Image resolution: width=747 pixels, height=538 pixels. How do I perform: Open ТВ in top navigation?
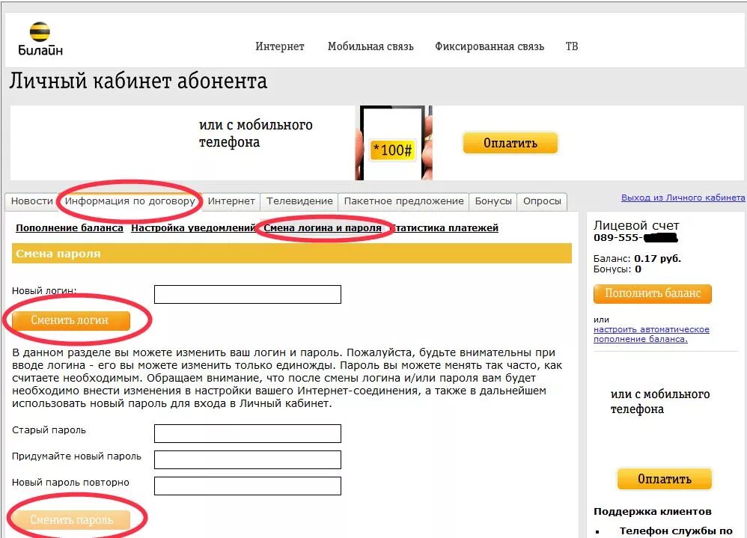[x=572, y=46]
